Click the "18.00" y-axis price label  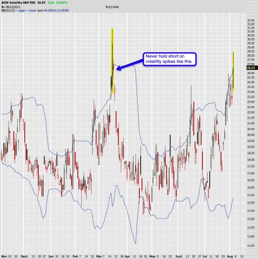pyautogui.click(x=251, y=160)
